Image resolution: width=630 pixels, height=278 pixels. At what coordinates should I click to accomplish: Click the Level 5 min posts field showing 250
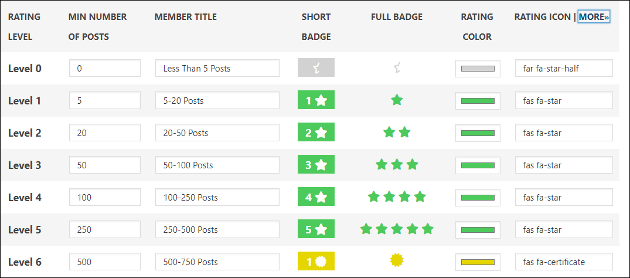104,229
